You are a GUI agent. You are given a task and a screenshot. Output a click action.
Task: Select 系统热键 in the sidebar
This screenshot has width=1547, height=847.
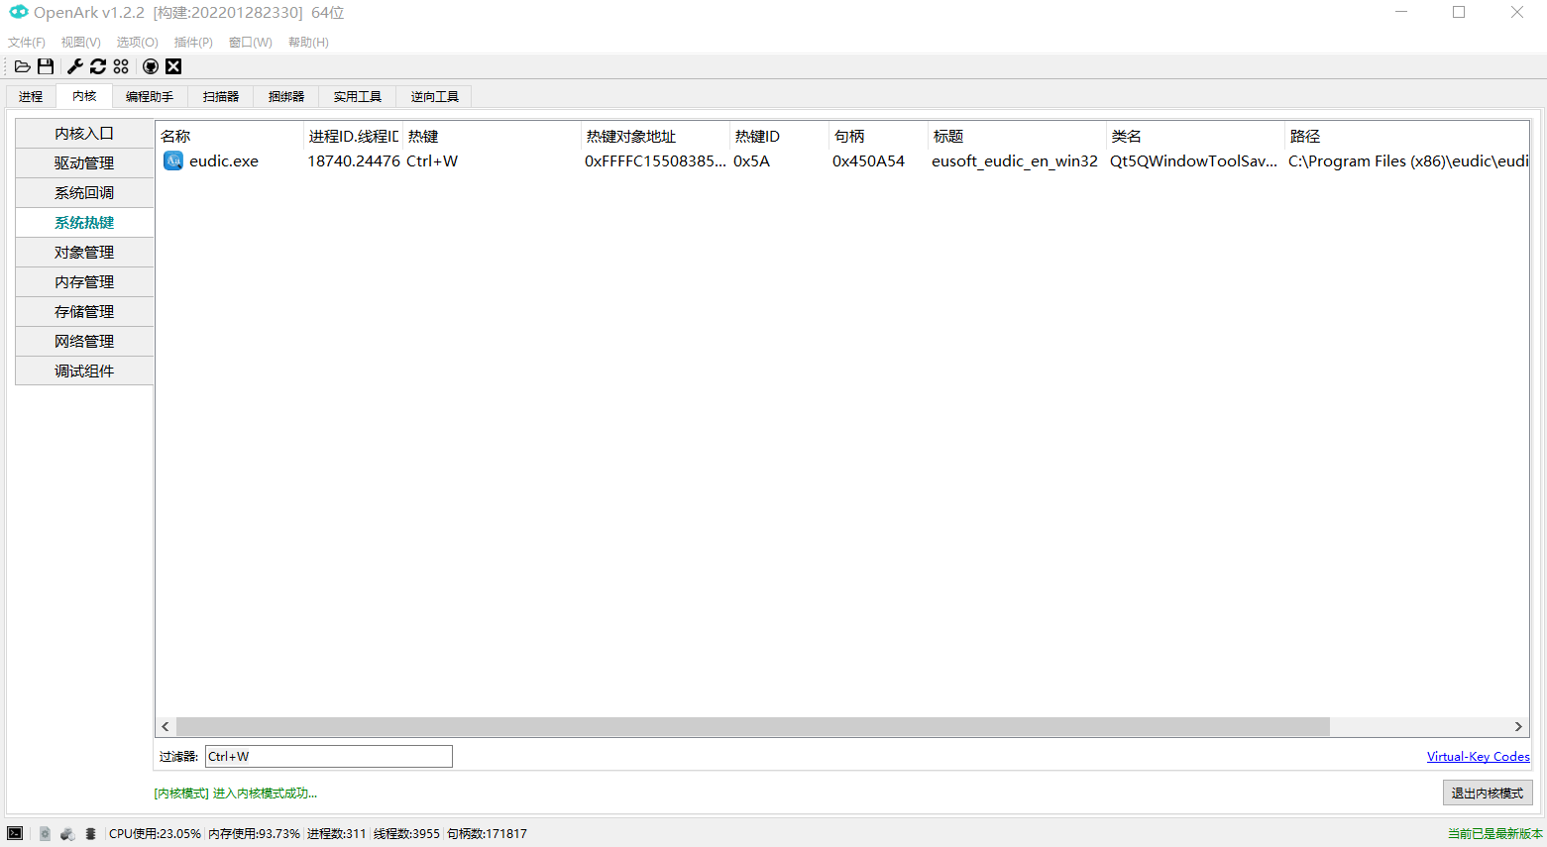84,223
